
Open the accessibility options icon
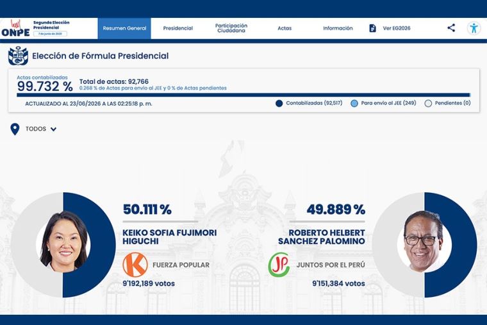click(474, 28)
